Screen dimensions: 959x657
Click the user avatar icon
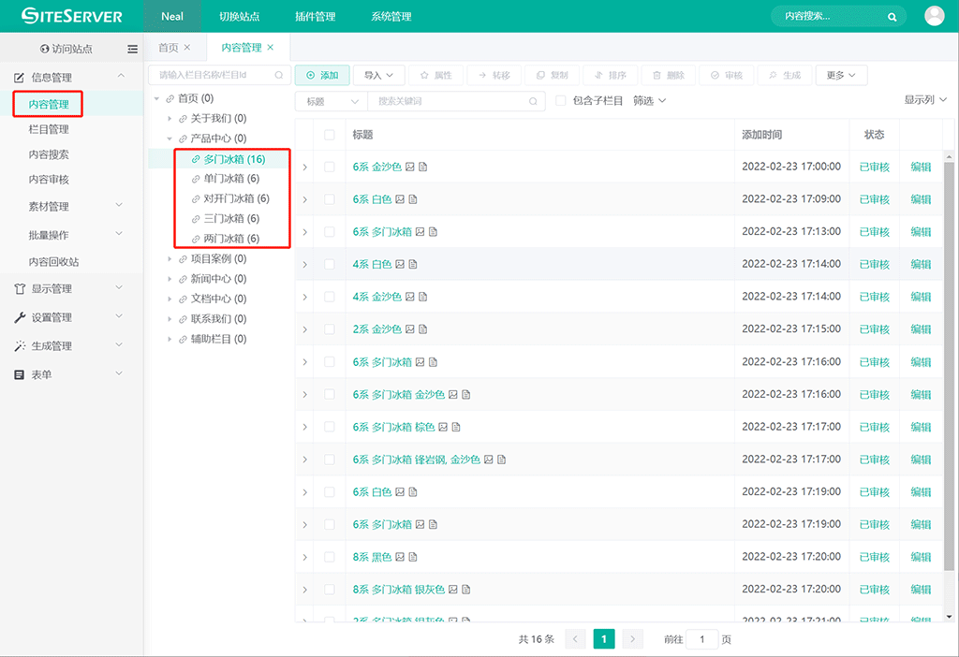click(x=934, y=16)
